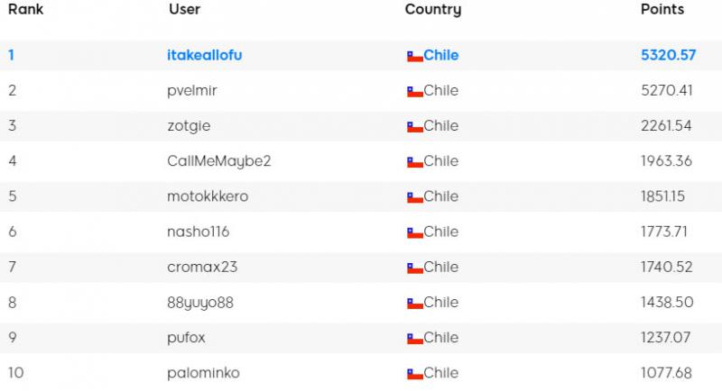Select the flag icon in nasho116's row
The image size is (722, 391).
[x=415, y=233]
